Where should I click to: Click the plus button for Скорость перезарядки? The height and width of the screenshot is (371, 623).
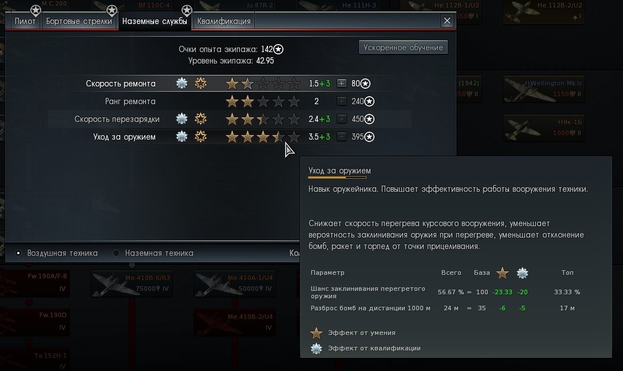tap(341, 119)
